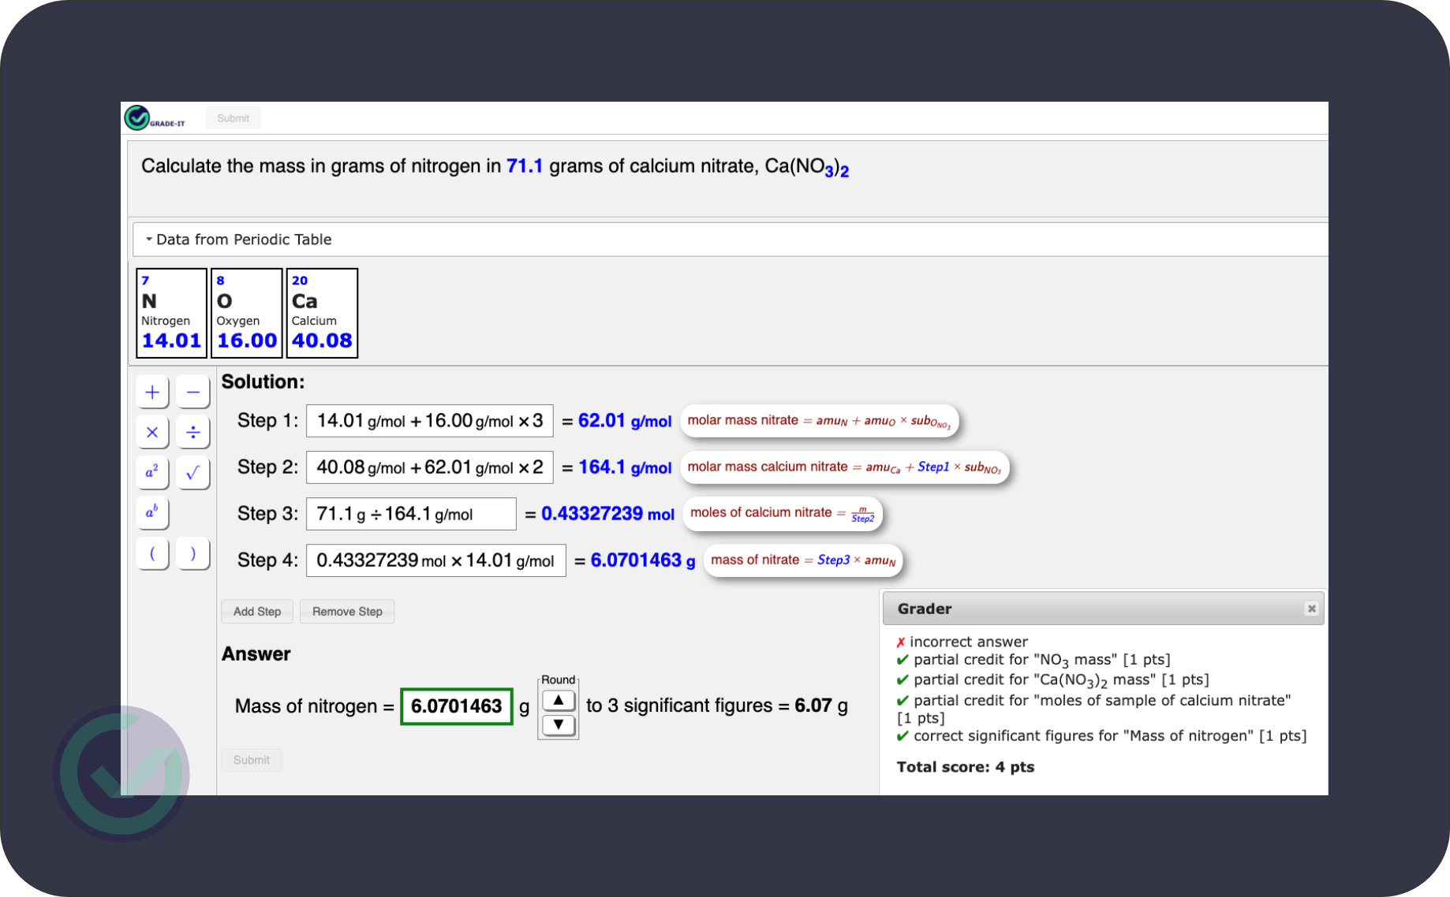This screenshot has height=897, width=1450.
Task: Insert a closing parenthesis
Action: 192,553
